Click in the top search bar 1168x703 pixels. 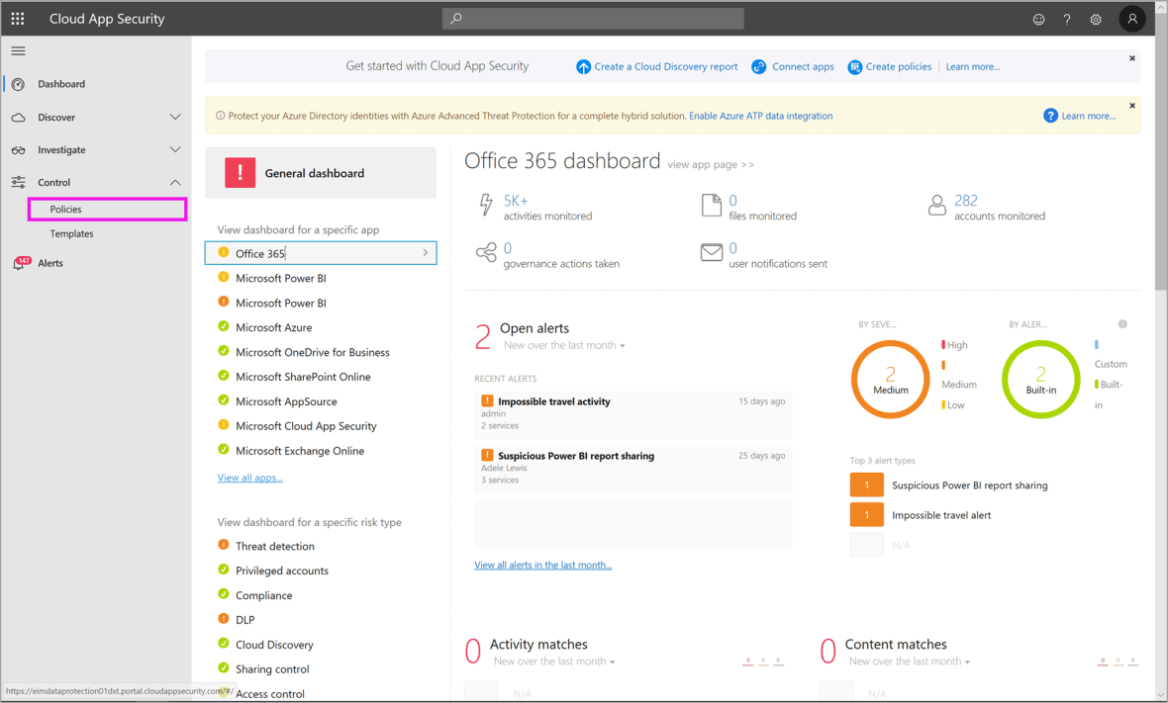point(592,19)
